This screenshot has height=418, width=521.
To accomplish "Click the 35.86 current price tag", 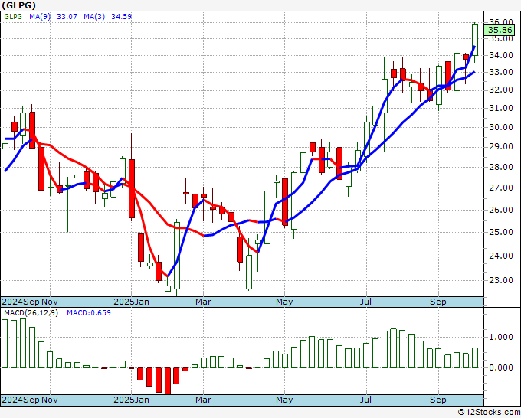I will [500, 30].
